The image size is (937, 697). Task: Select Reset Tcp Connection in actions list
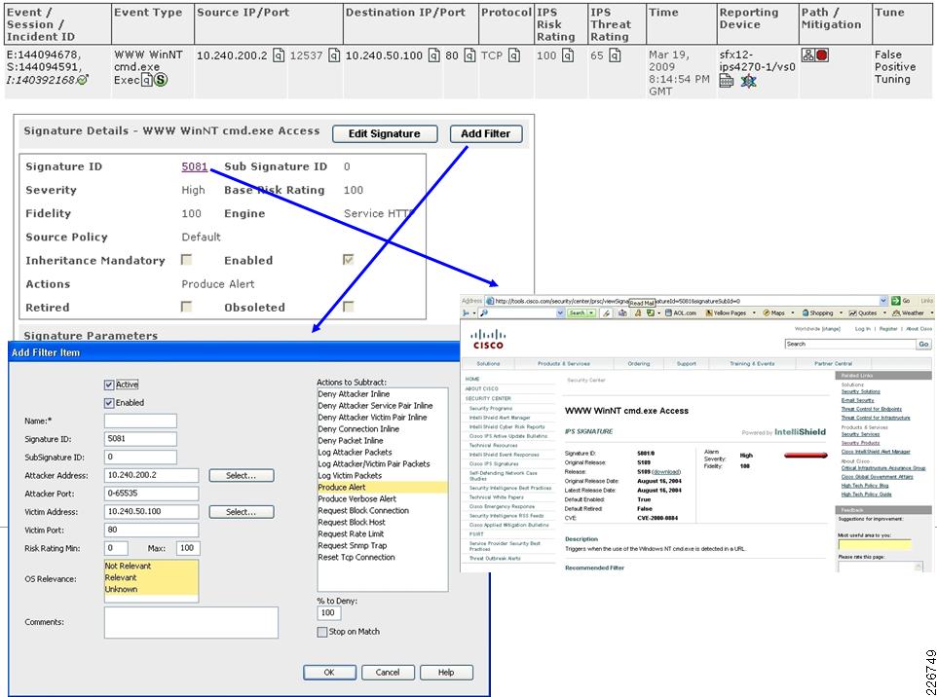356,557
